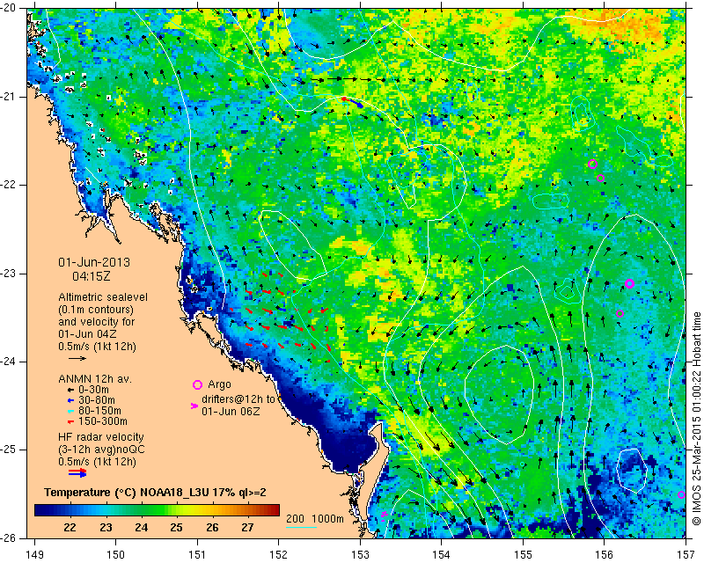704x563 pixels.
Task: Click latitude axis label -20
Action: (x=7, y=9)
